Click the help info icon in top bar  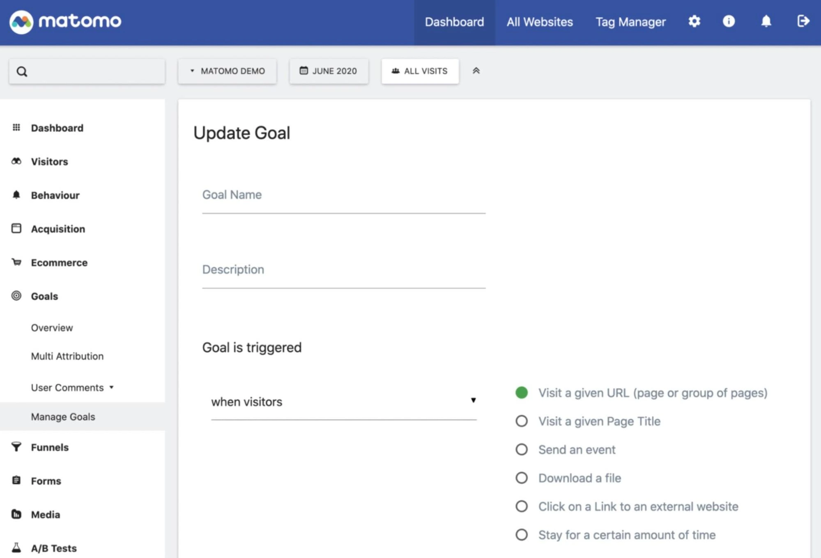click(x=729, y=22)
